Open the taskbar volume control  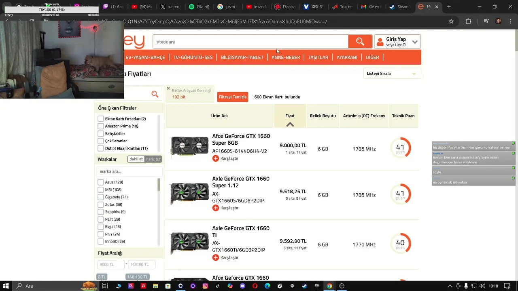(x=482, y=286)
